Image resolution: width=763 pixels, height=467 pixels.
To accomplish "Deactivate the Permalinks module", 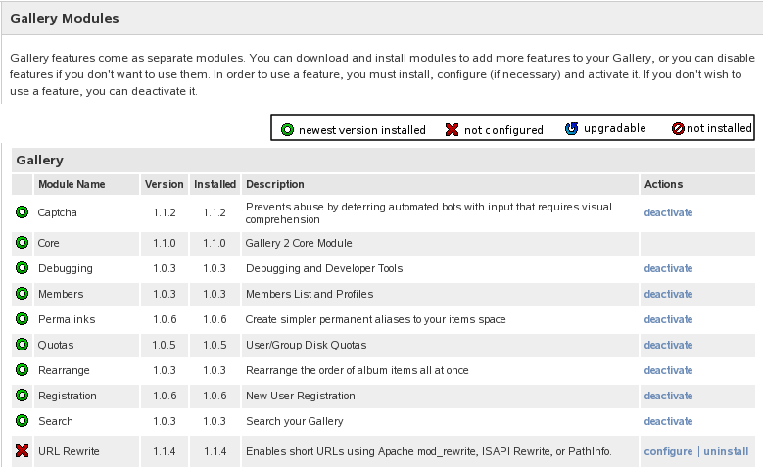I will [x=668, y=319].
